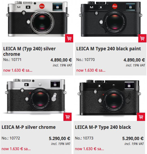Screen dimensions: 147x154
Task: Open the silver chrome Leica M (Typ 240) photo
Action: pyautogui.click(x=38, y=19)
